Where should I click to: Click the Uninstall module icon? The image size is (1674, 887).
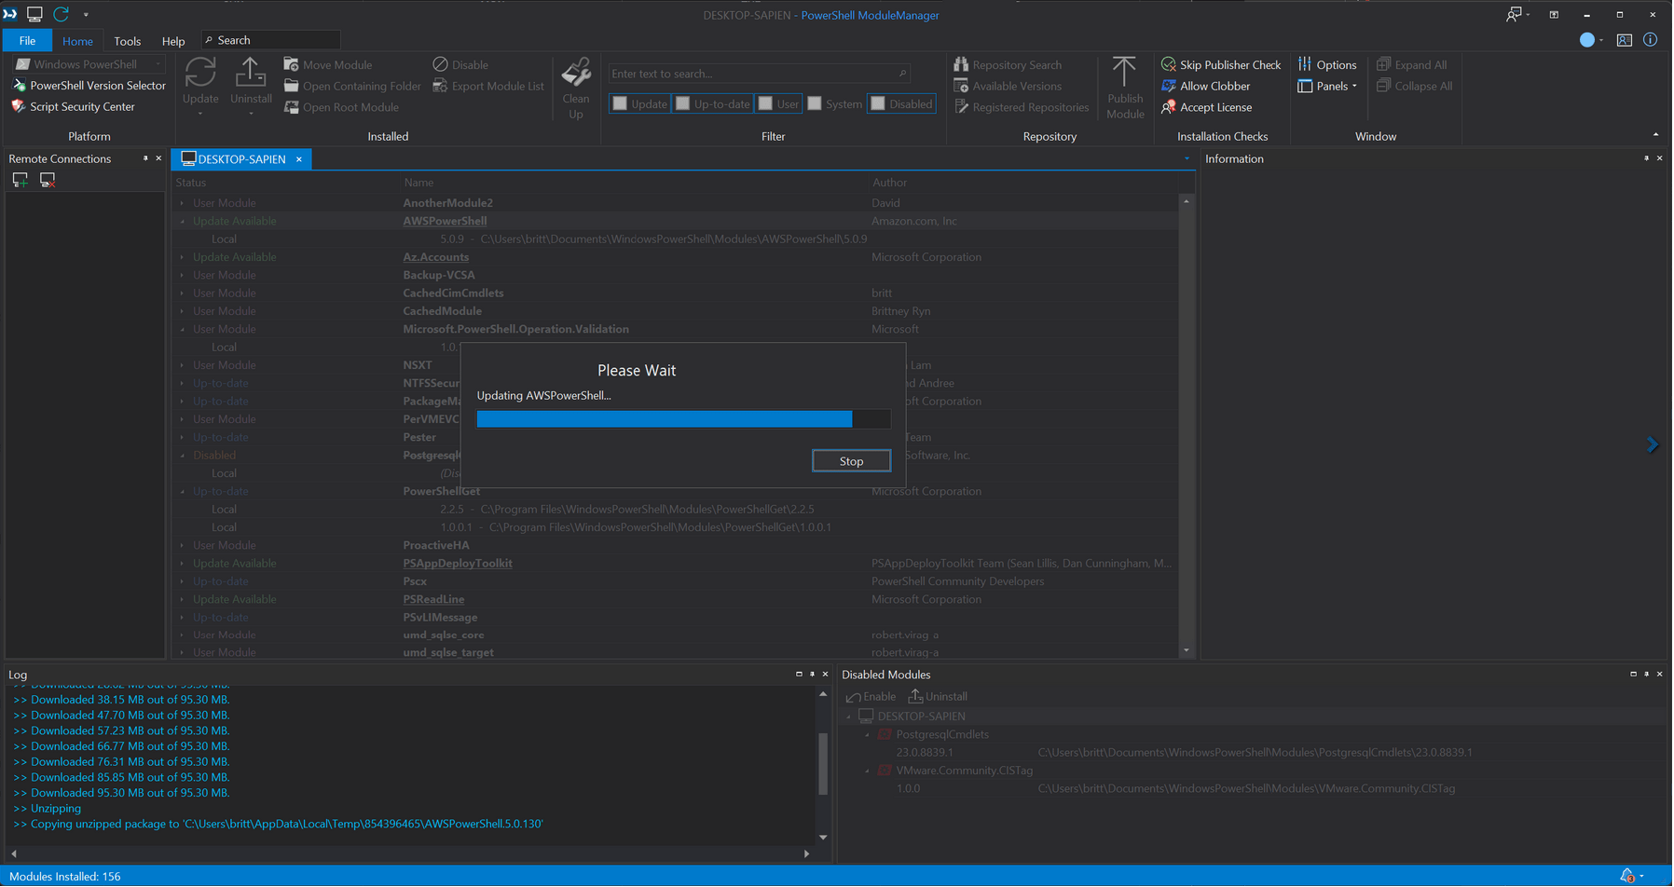(251, 72)
